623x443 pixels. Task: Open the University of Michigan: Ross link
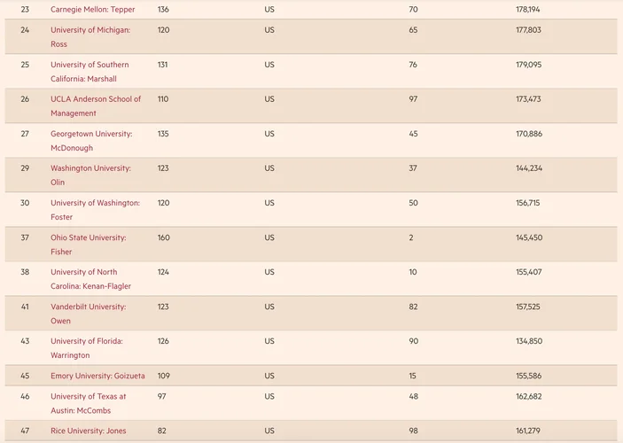[90, 37]
